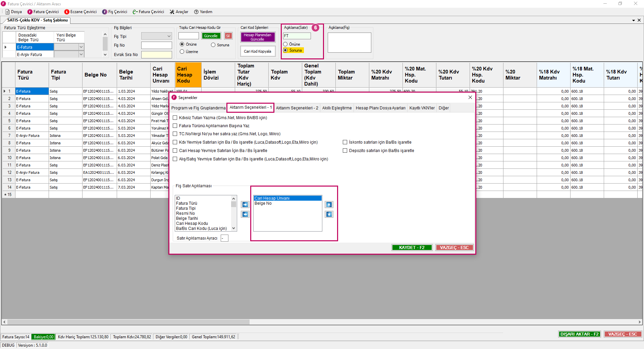Viewport: 644px width, 349px height.
Task: Switch to Aktarım Seçenekleri - 2 tab
Action: pos(297,108)
